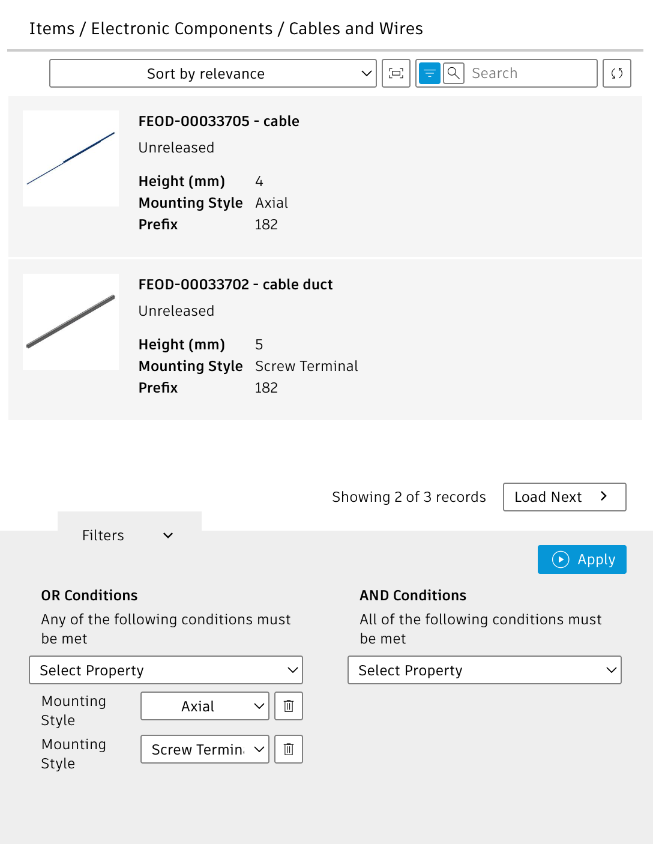
Task: Toggle the blue filter icon
Action: pos(430,73)
